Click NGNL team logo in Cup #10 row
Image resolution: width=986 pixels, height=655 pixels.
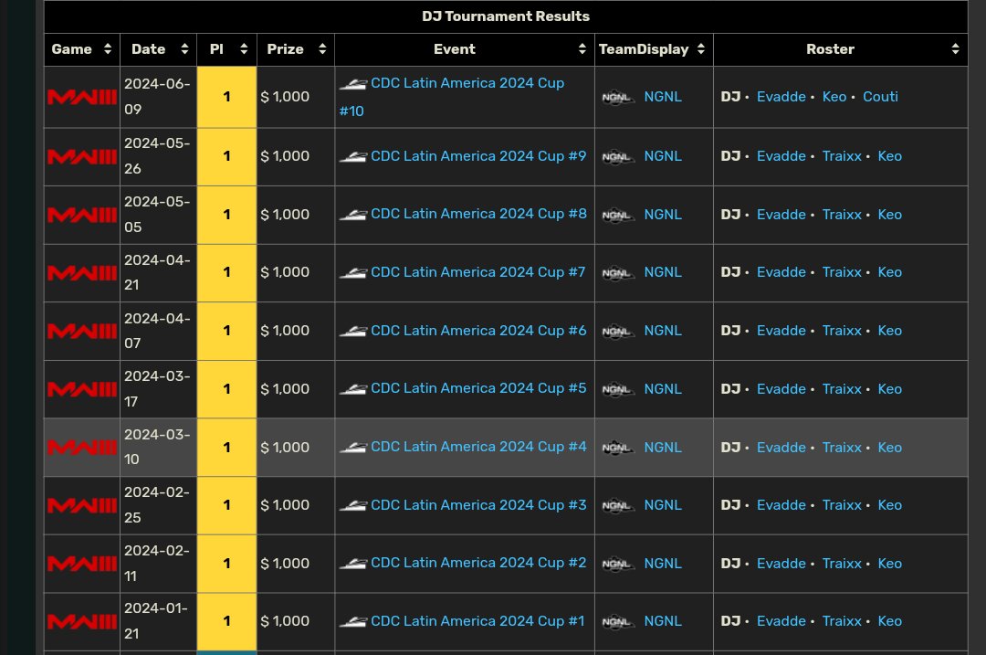[x=617, y=98]
